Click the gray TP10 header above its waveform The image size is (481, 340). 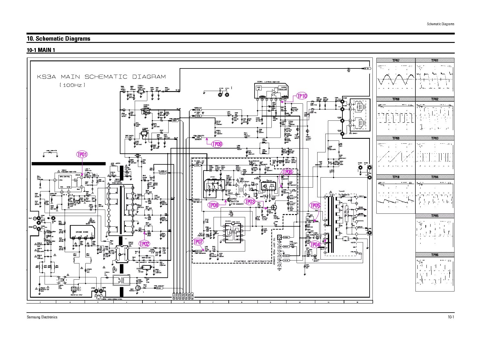(396, 177)
